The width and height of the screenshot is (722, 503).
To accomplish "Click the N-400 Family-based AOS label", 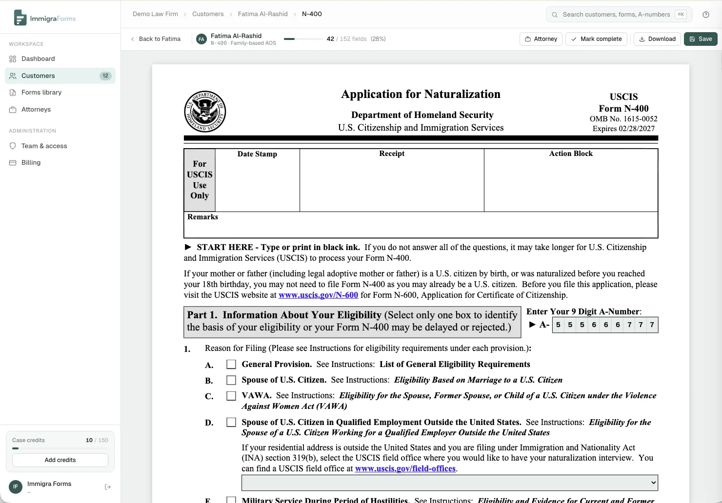I will tap(243, 43).
